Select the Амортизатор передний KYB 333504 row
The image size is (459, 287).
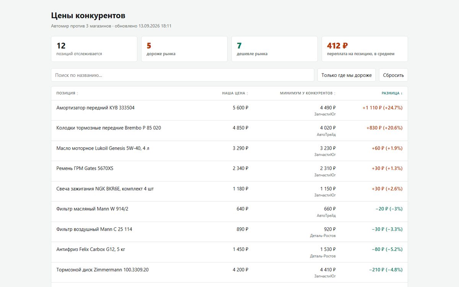[229, 111]
